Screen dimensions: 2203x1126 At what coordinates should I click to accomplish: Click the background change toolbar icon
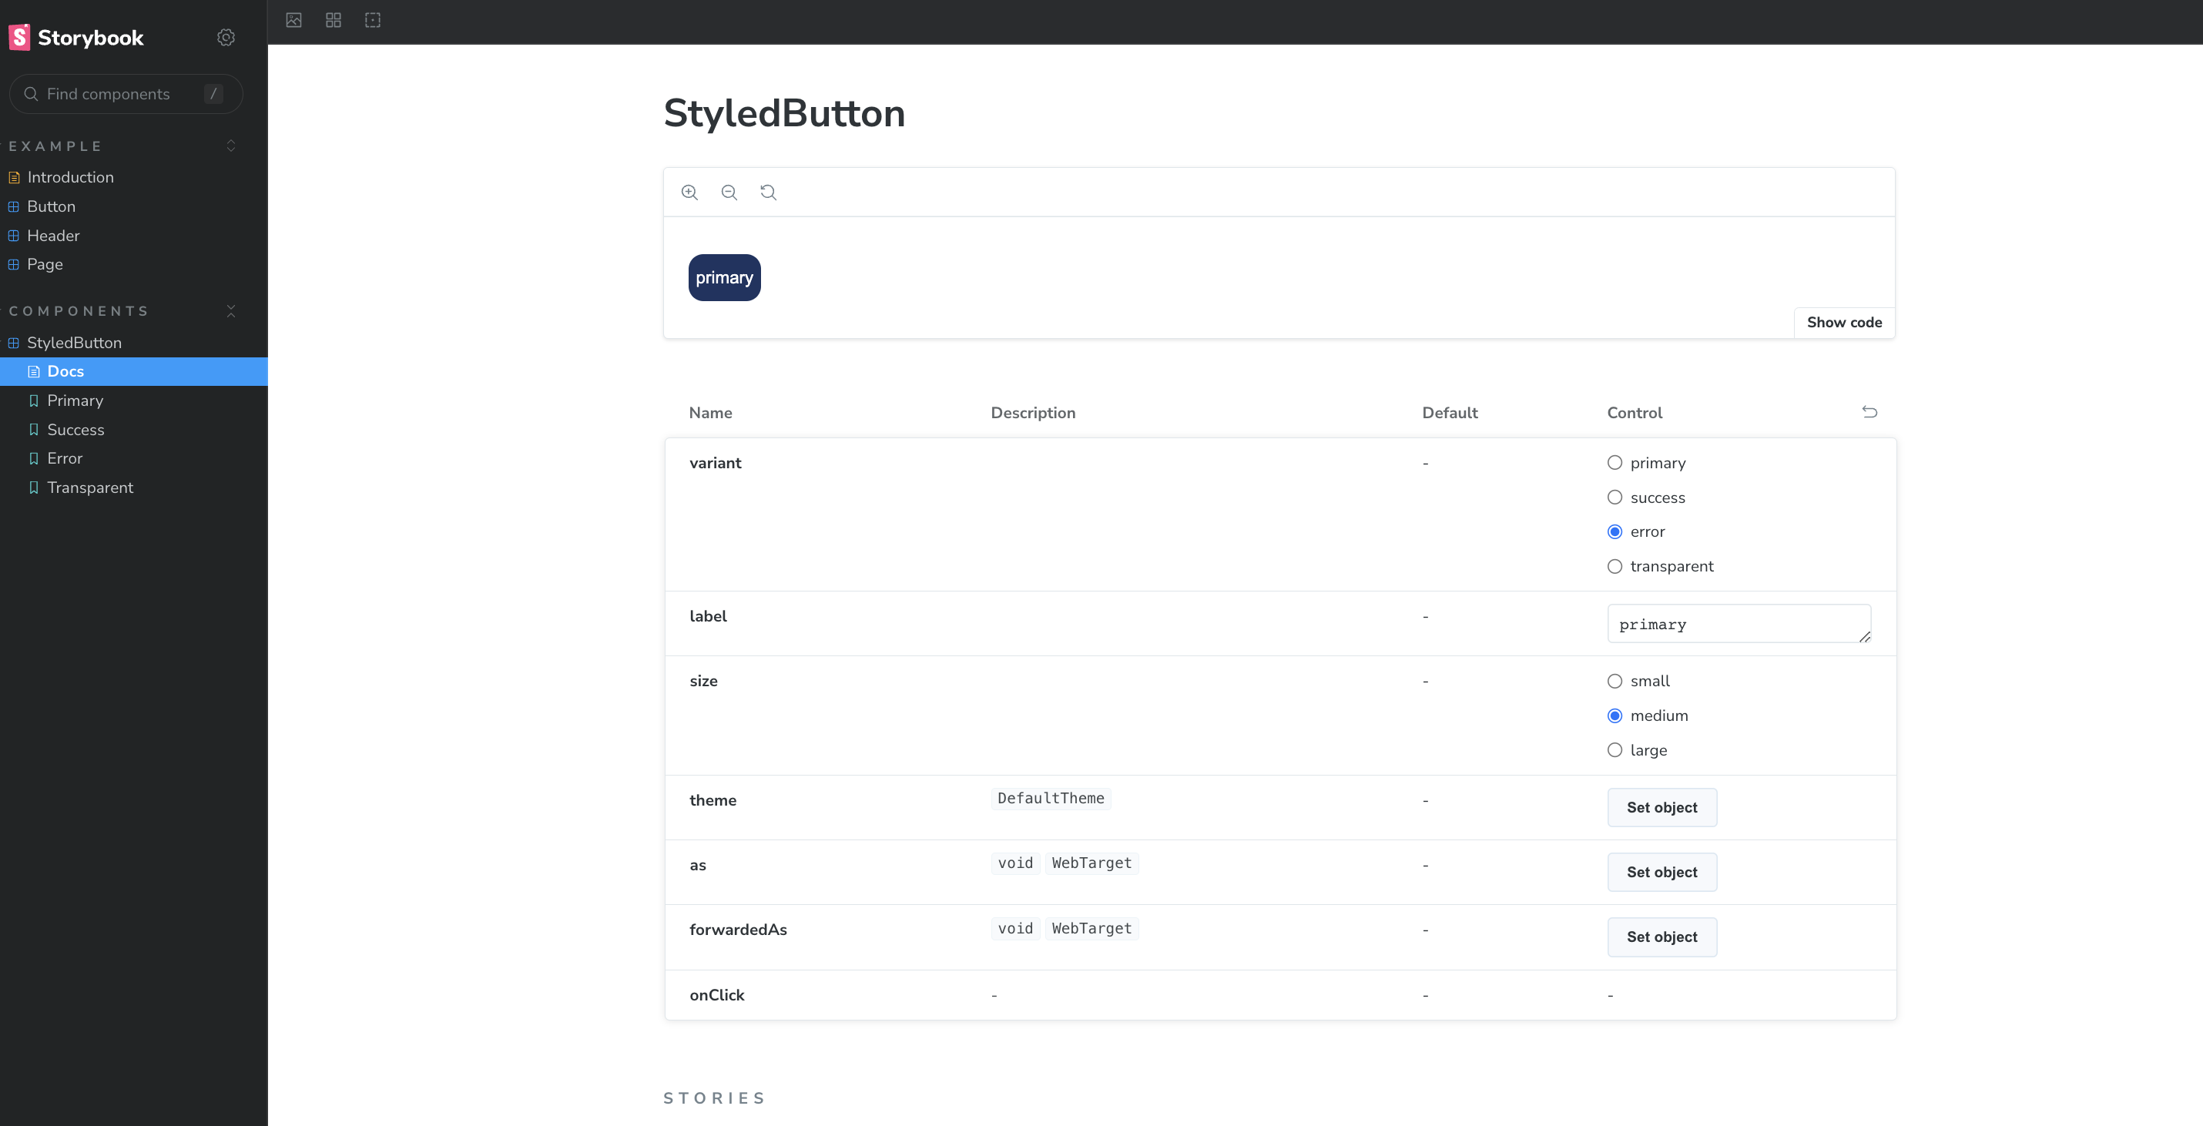coord(293,21)
